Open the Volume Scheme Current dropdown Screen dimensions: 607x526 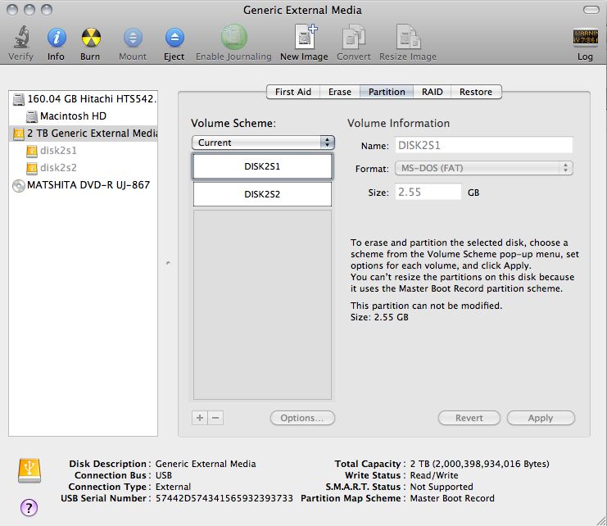coord(263,143)
